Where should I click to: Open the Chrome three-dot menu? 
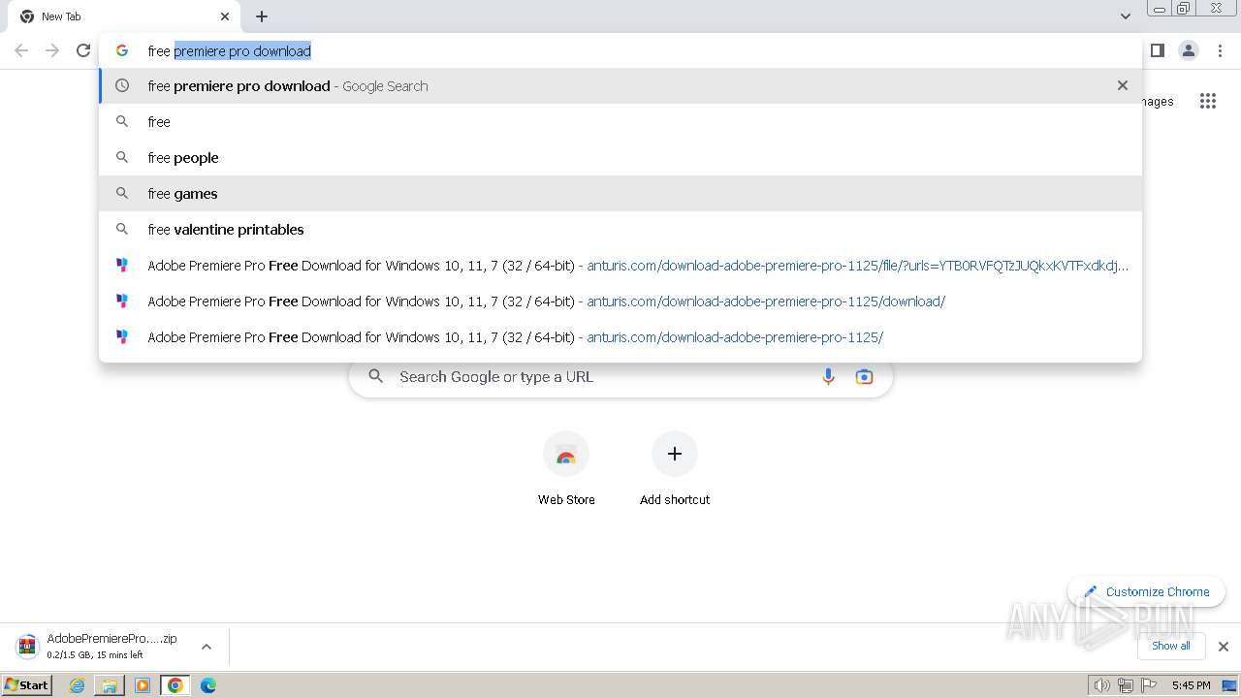[x=1221, y=50]
